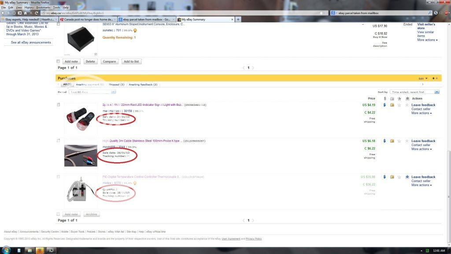
Task: Click the shipped package icon for the $6.18 item
Action: point(392,141)
